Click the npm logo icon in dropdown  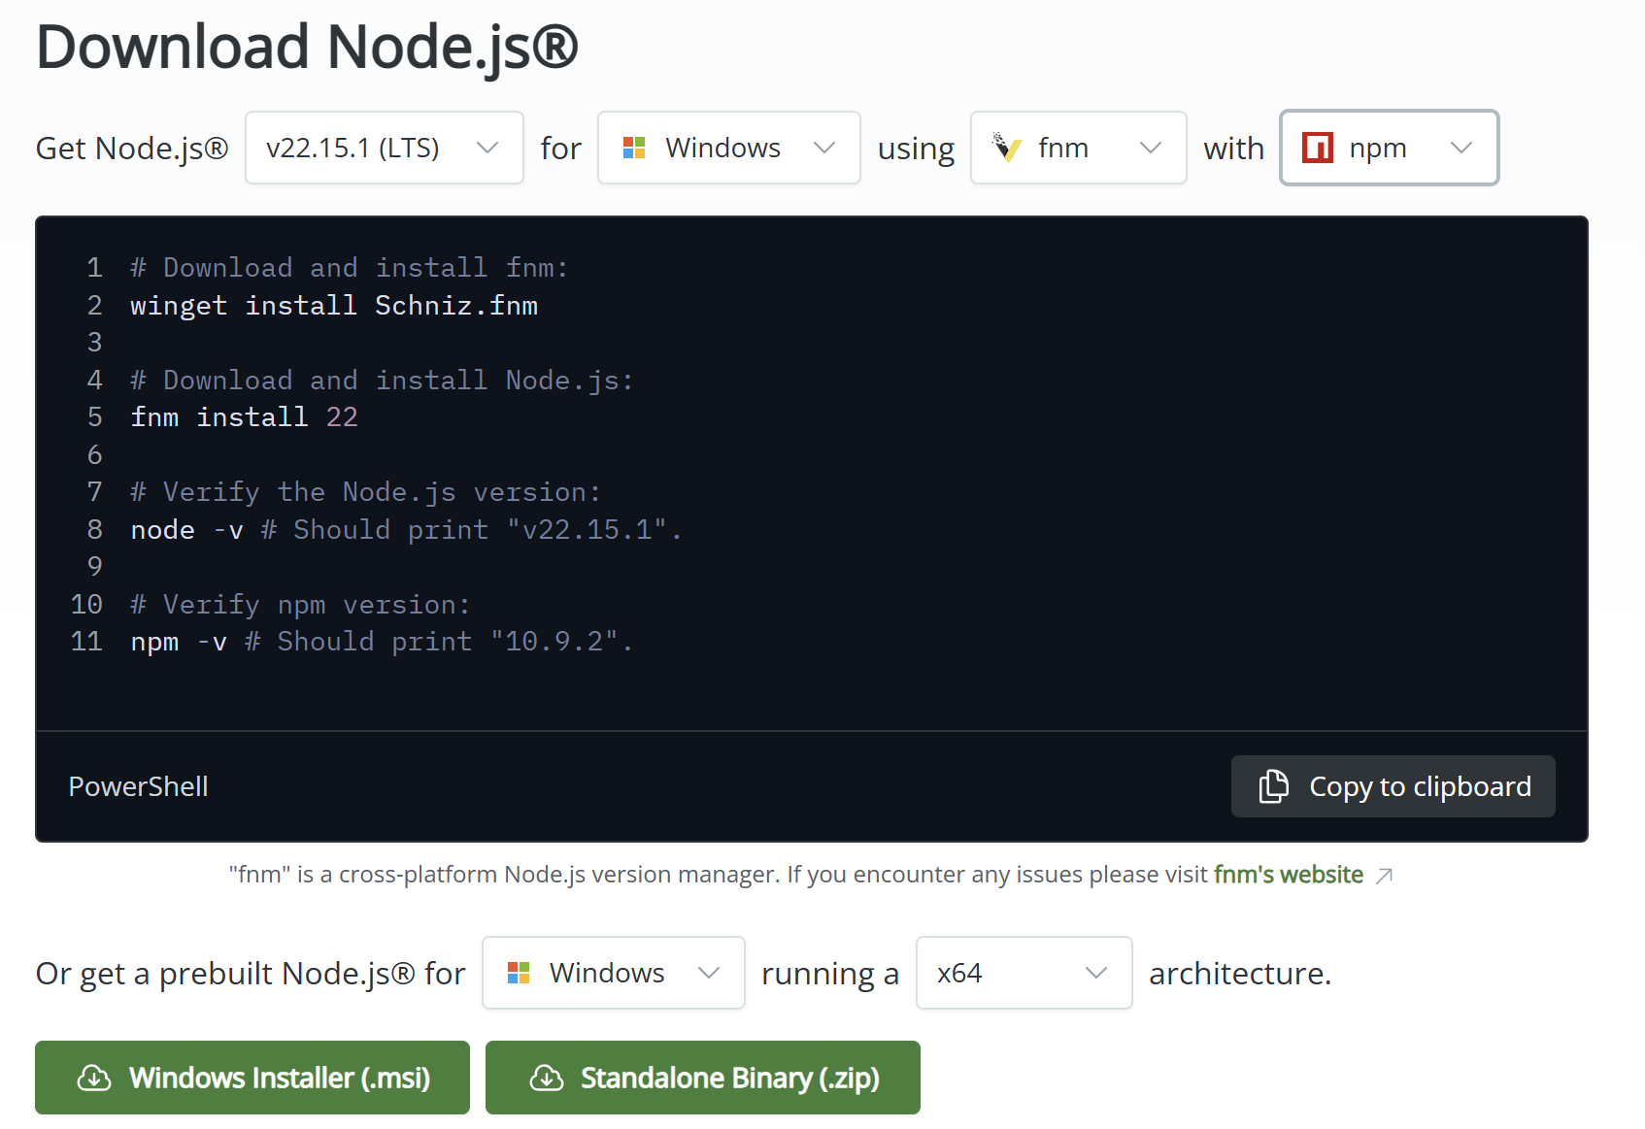[1318, 148]
